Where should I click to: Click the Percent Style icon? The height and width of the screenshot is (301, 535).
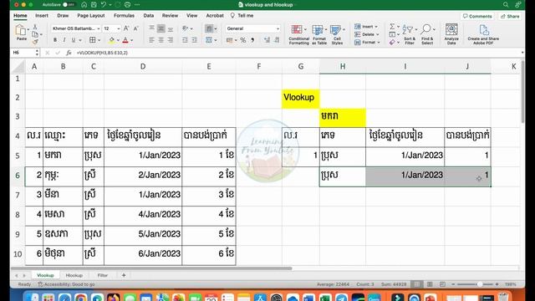[x=243, y=40]
